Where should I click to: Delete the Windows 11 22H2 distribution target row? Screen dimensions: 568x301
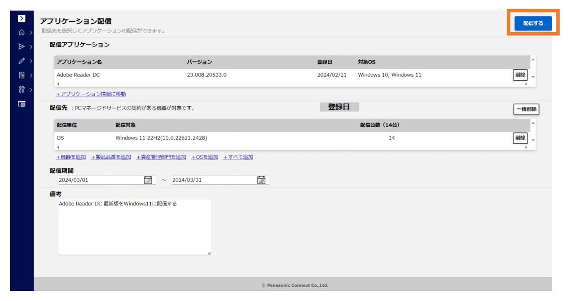click(x=520, y=138)
